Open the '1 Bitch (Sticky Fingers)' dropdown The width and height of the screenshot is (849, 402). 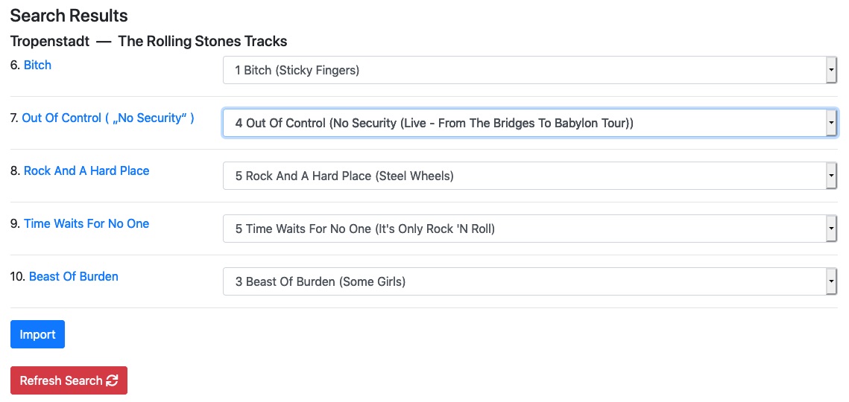pyautogui.click(x=530, y=70)
